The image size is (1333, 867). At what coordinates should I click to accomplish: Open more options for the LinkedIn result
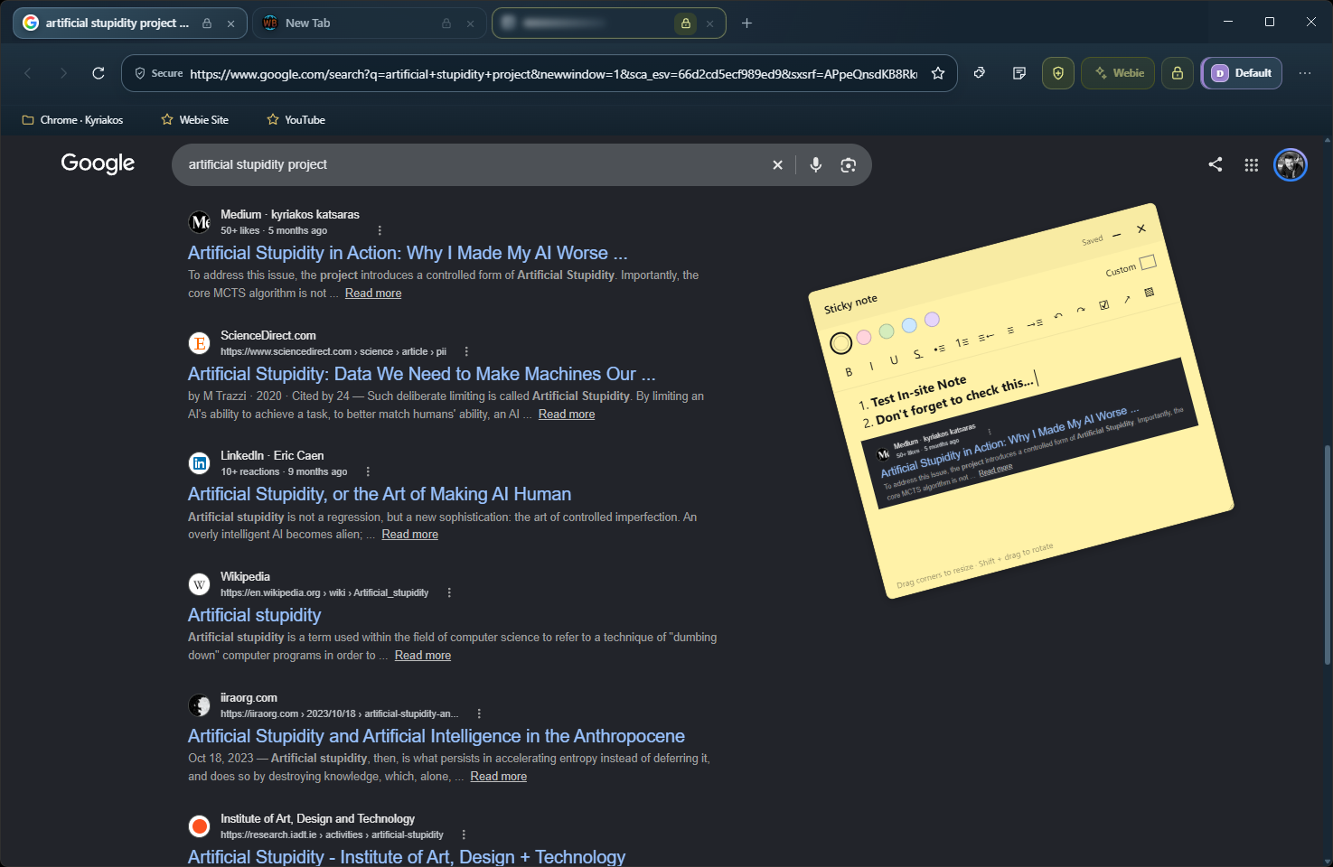point(368,471)
